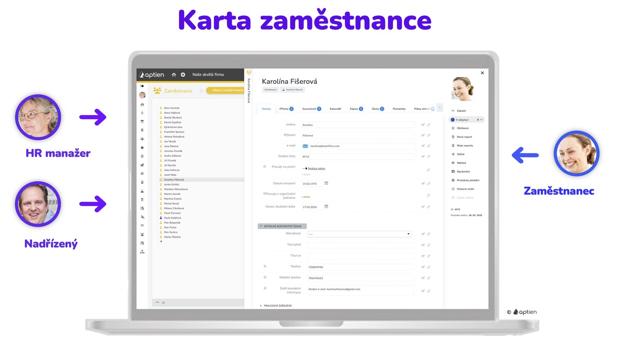Open the V adaptaci status dropdown
The height and width of the screenshot is (354, 626).
point(482,120)
